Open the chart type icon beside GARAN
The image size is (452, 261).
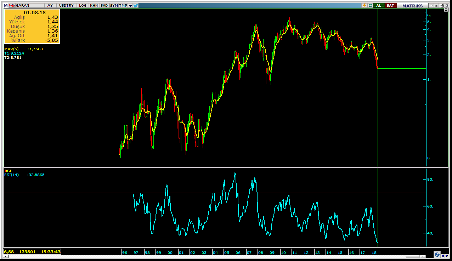[x=12, y=6]
